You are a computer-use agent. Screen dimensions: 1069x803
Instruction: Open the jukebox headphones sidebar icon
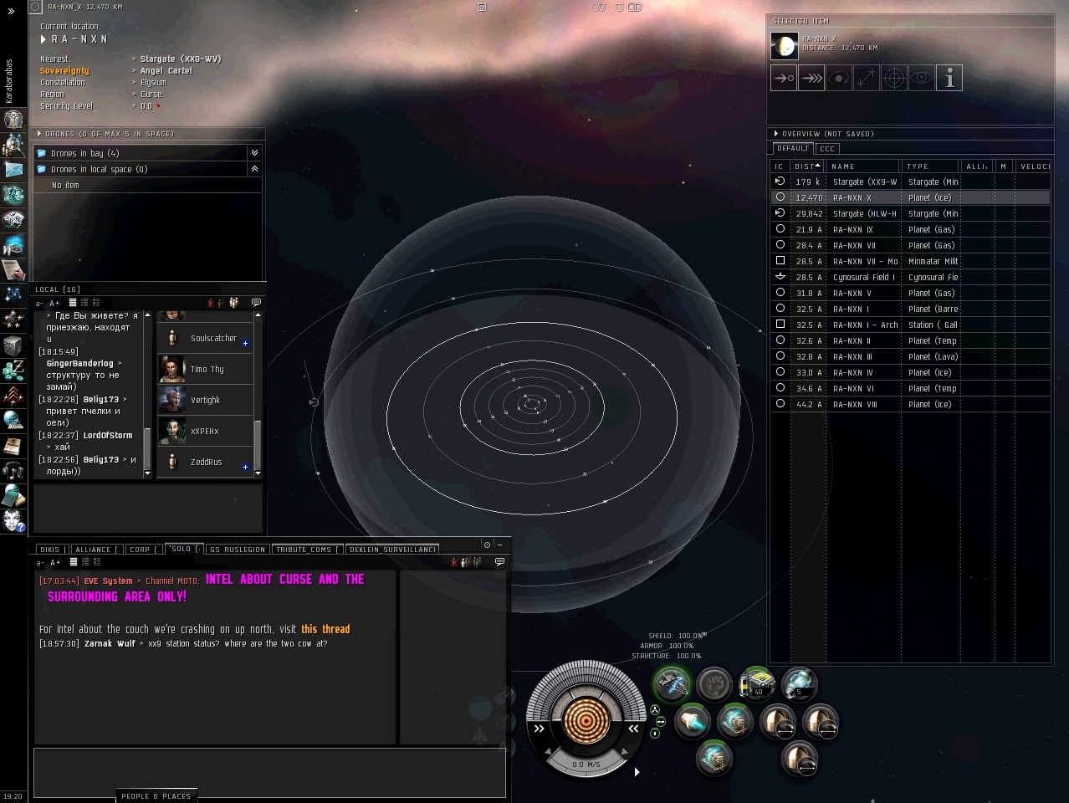click(13, 470)
